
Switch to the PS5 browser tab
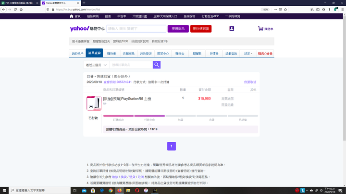click(19, 3)
